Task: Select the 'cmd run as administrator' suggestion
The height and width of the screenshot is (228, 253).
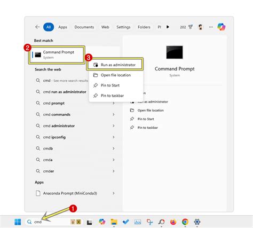Action: 61,92
